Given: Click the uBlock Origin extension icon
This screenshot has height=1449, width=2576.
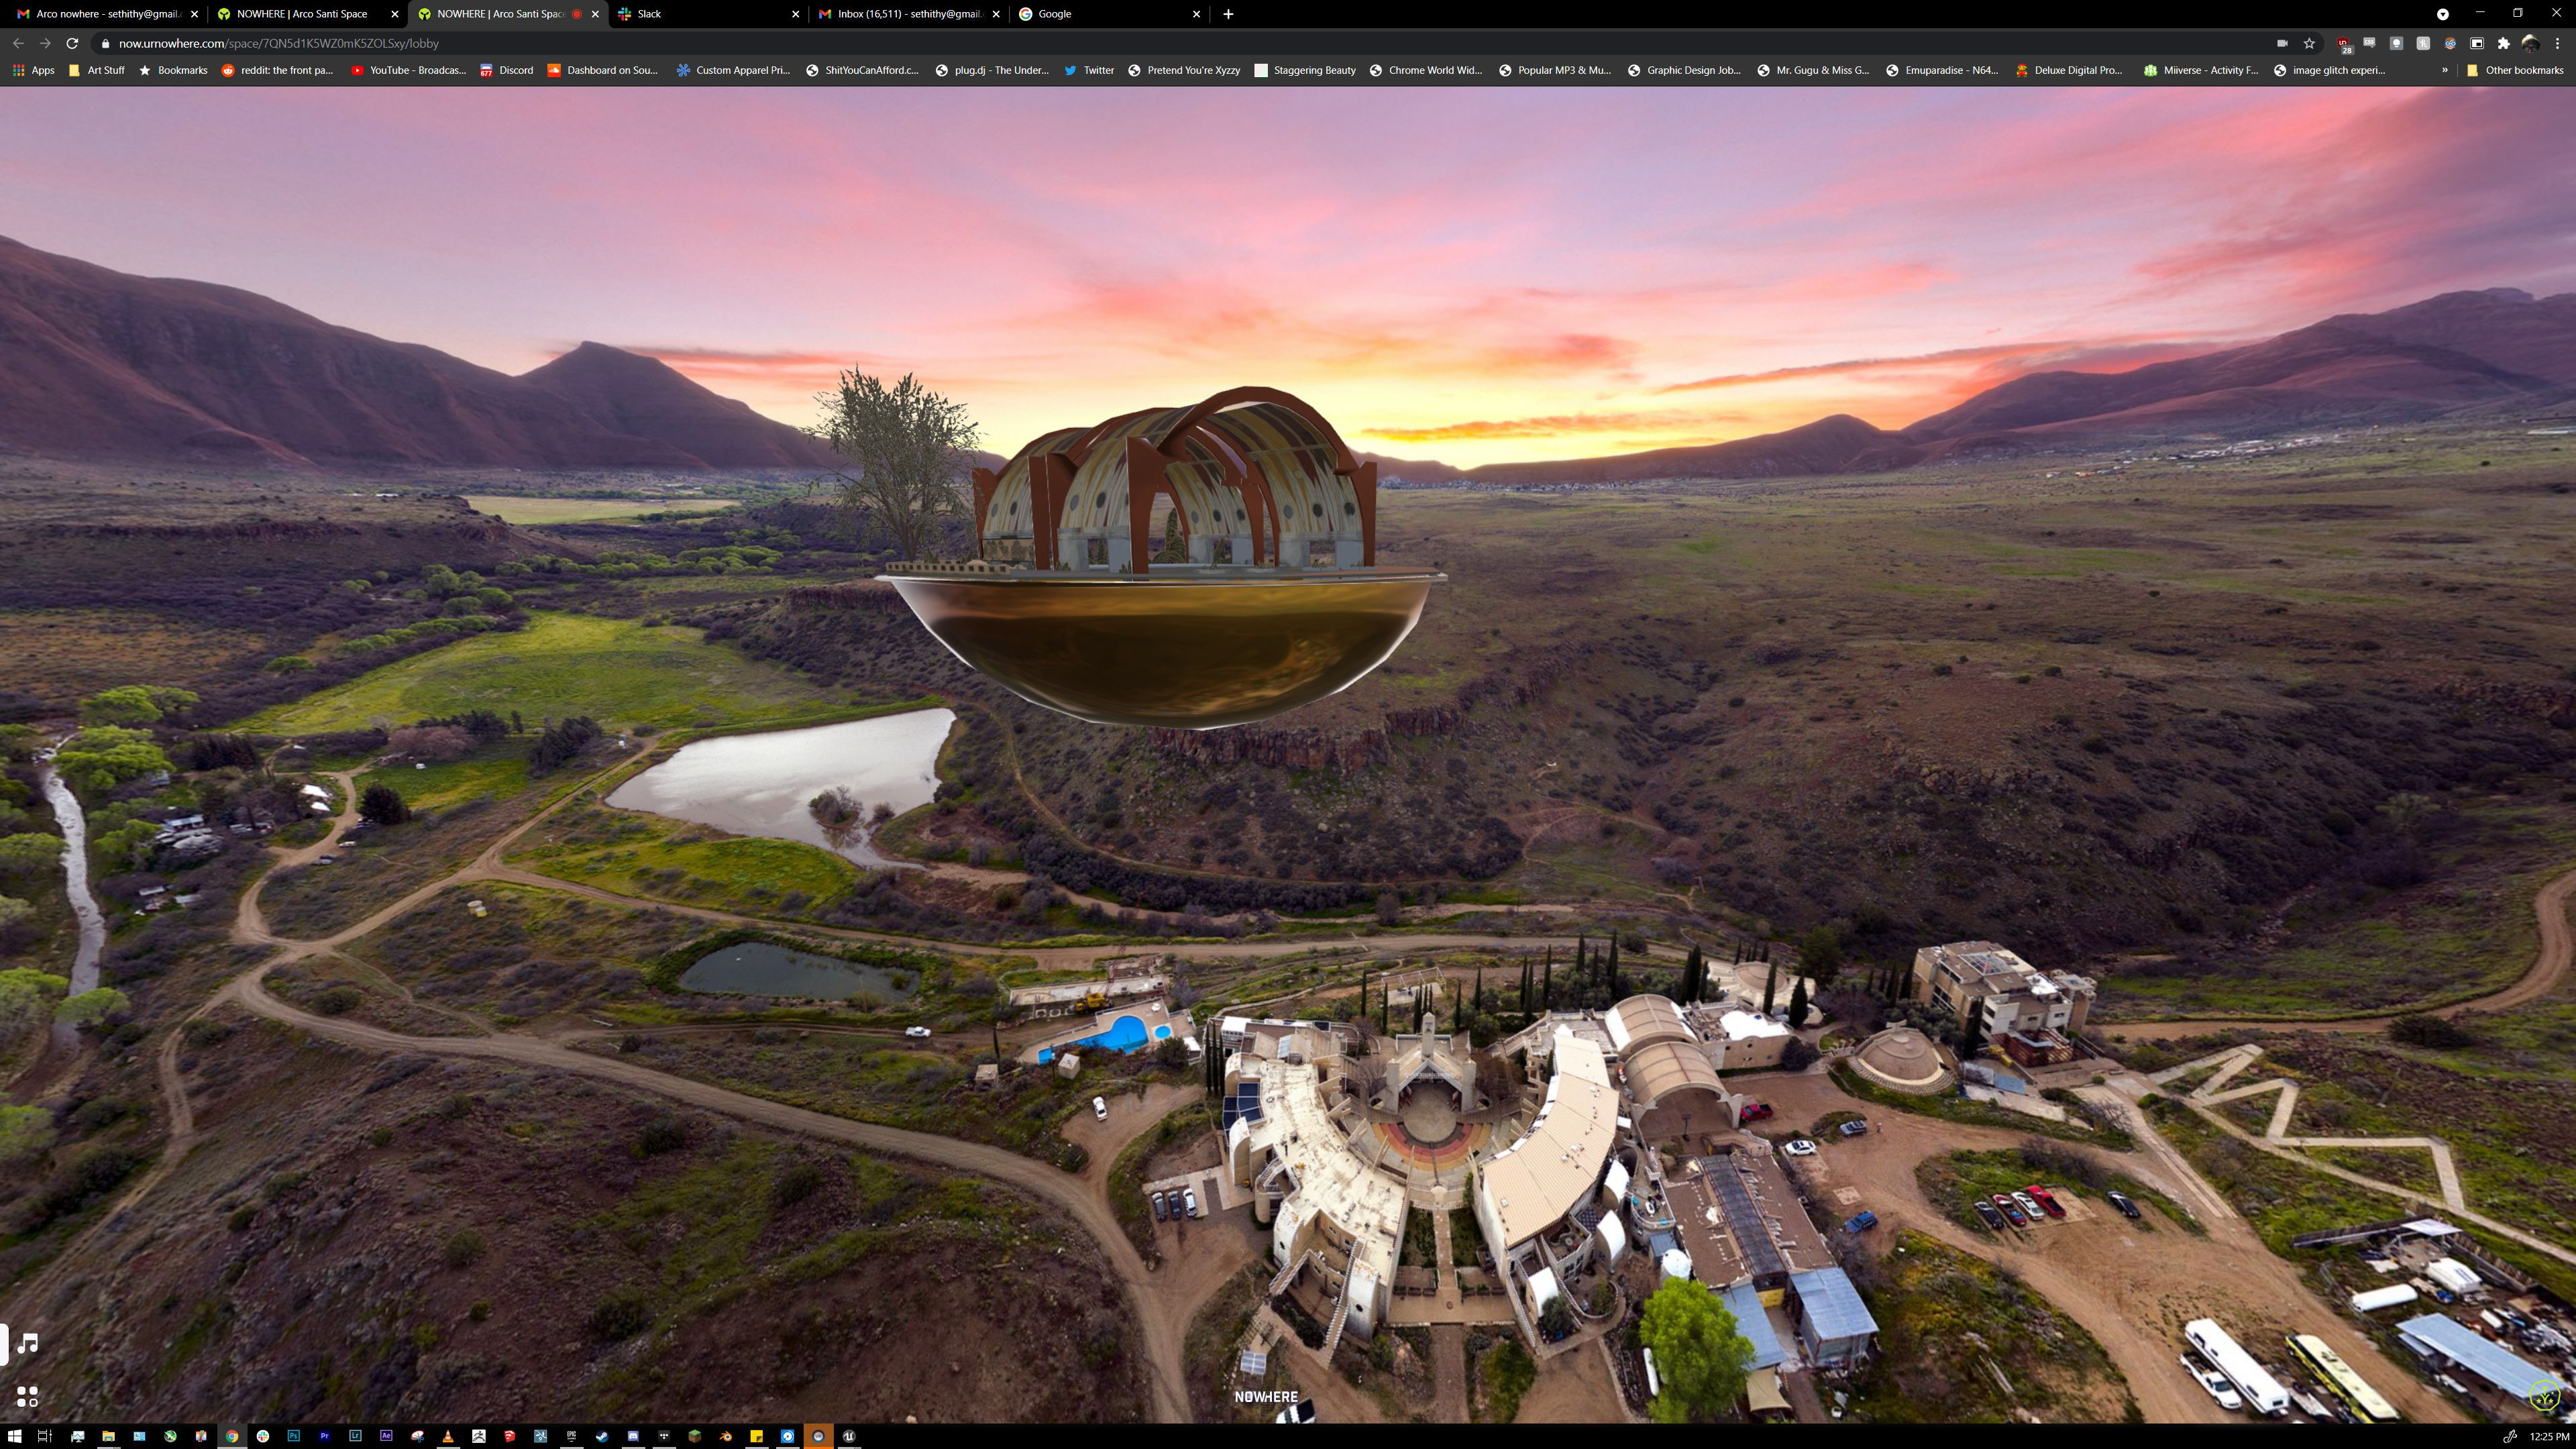Looking at the screenshot, I should [2344, 43].
